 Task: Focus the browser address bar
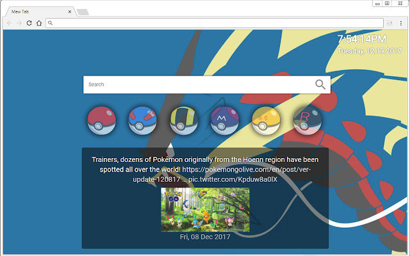215,23
